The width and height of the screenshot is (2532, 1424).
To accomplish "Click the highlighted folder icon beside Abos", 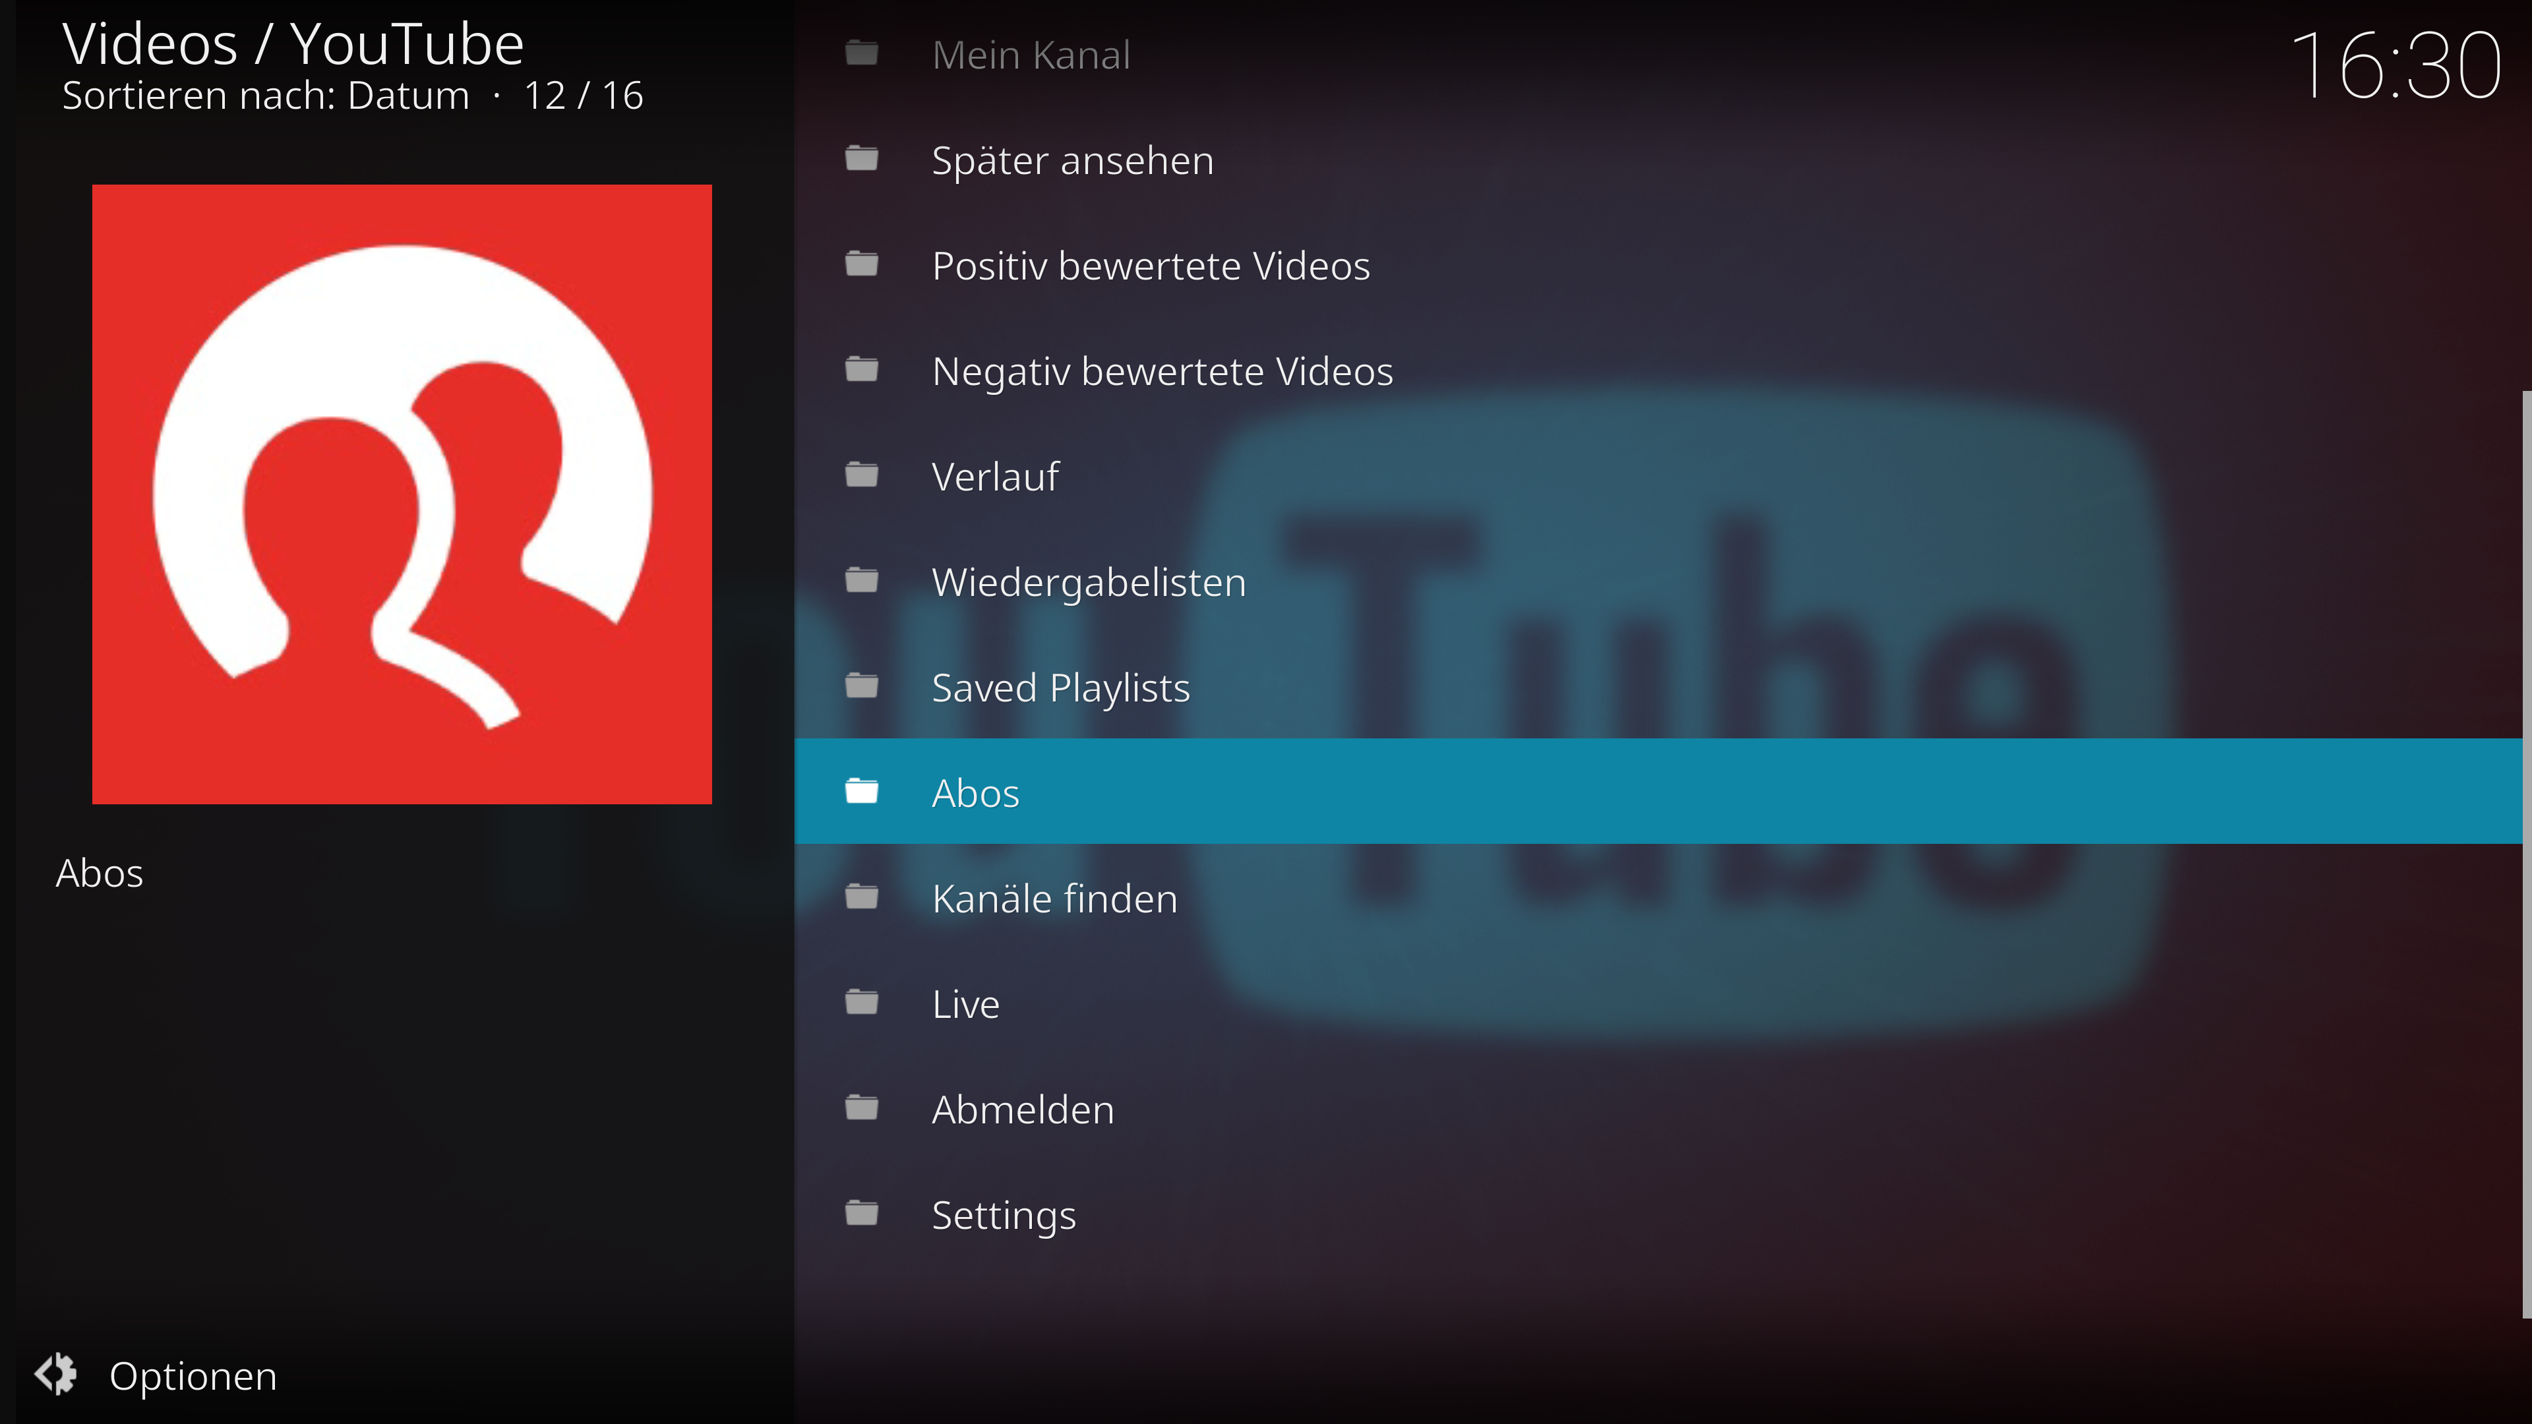I will pos(862,790).
